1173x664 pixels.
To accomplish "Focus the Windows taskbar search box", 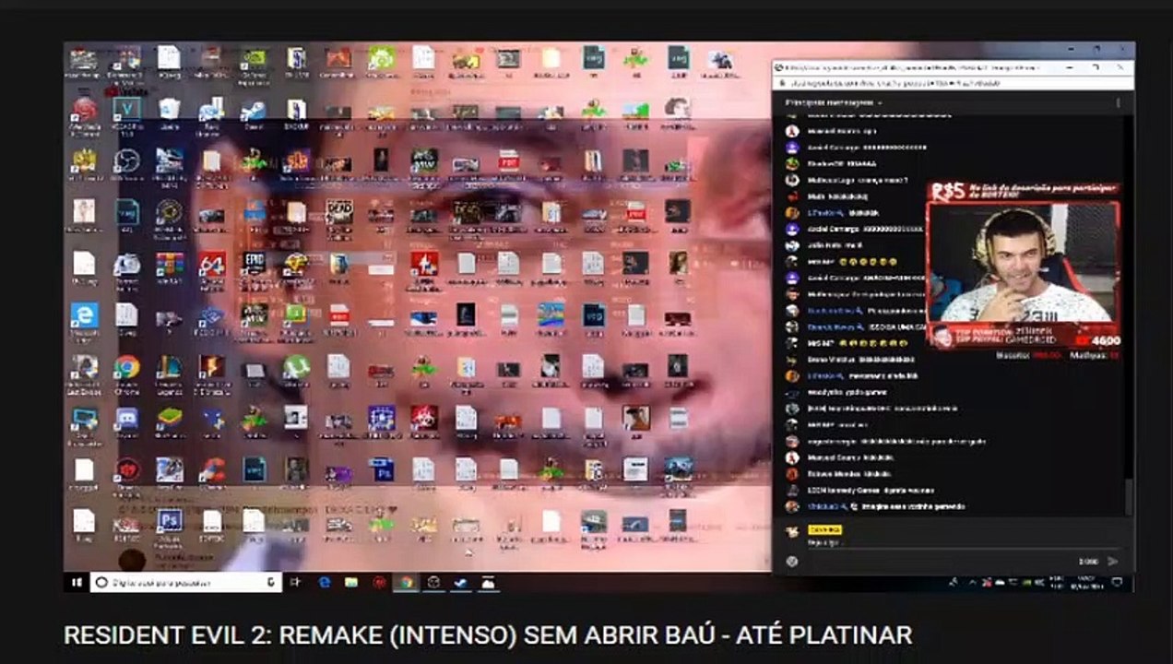I will click(x=184, y=582).
